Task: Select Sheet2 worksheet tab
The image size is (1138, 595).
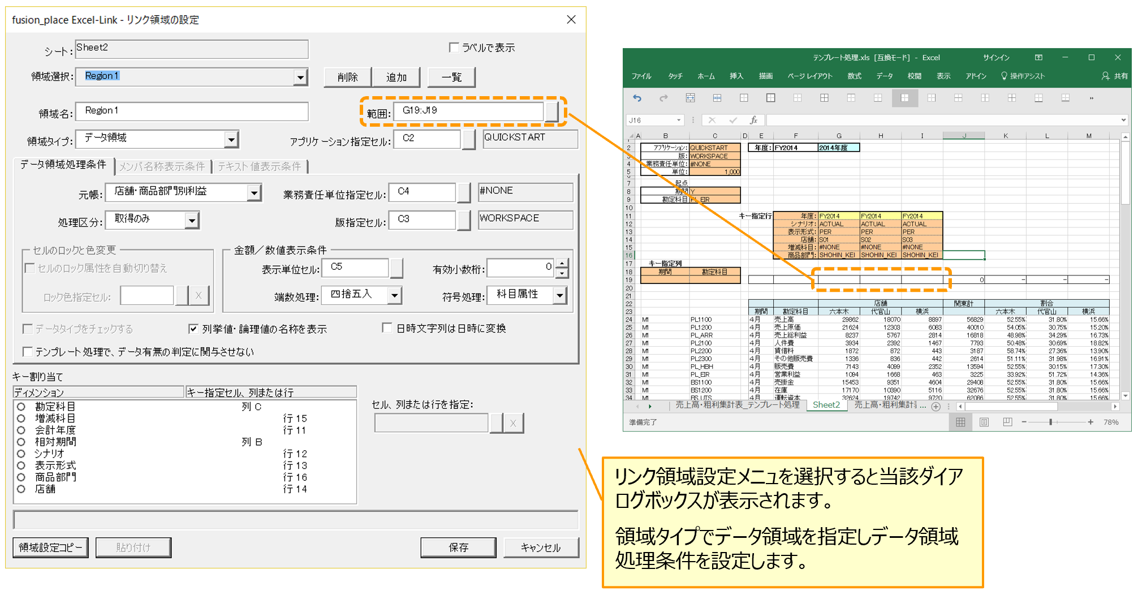Action: pyautogui.click(x=826, y=405)
